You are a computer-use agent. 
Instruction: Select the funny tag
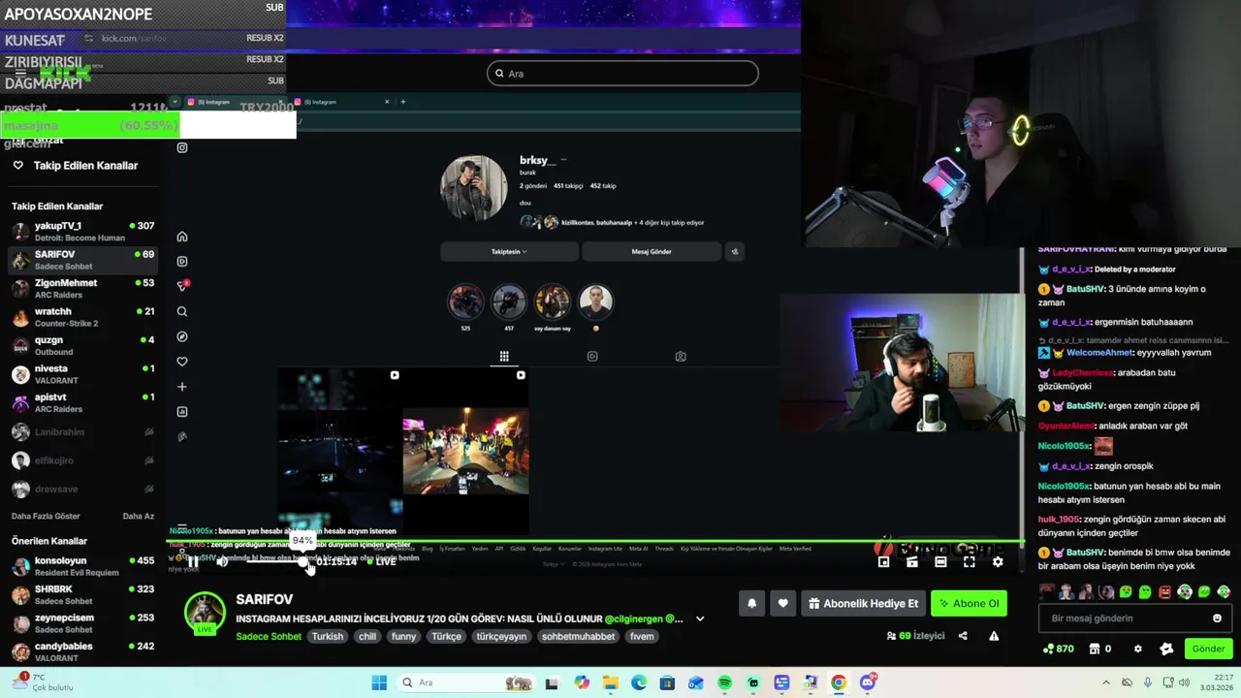(x=403, y=637)
